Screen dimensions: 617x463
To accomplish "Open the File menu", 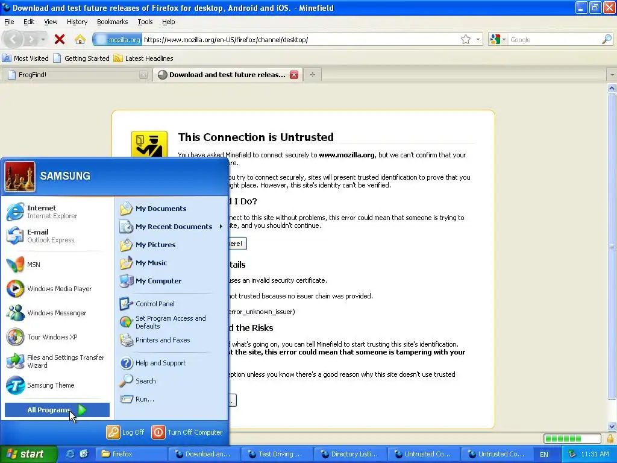I will [9, 22].
